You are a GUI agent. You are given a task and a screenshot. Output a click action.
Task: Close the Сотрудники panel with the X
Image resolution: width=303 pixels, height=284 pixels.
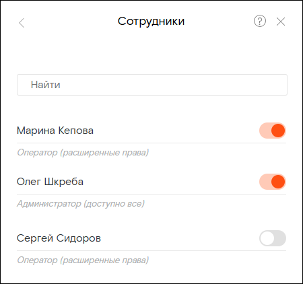click(281, 22)
